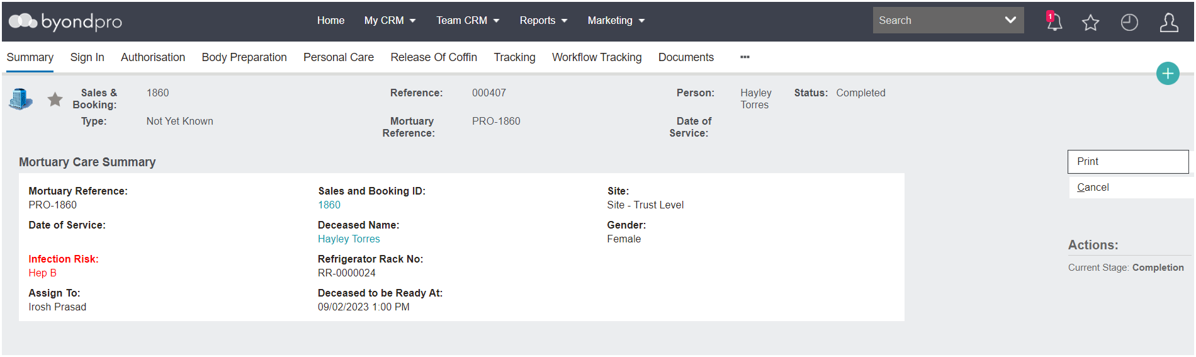Image resolution: width=1196 pixels, height=357 pixels.
Task: Click the Hep B infection risk value
Action: point(42,273)
